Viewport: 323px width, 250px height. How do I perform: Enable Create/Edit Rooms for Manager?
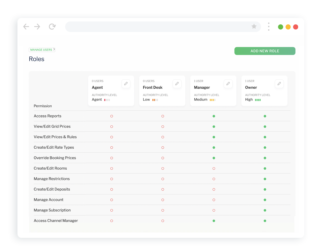[x=214, y=169]
